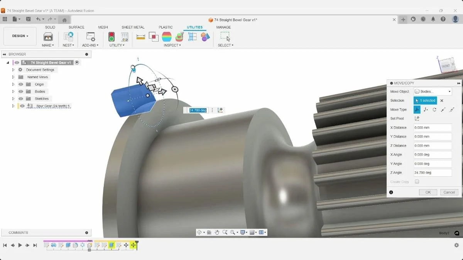
Task: Click the X Distance input field
Action: pos(433,127)
